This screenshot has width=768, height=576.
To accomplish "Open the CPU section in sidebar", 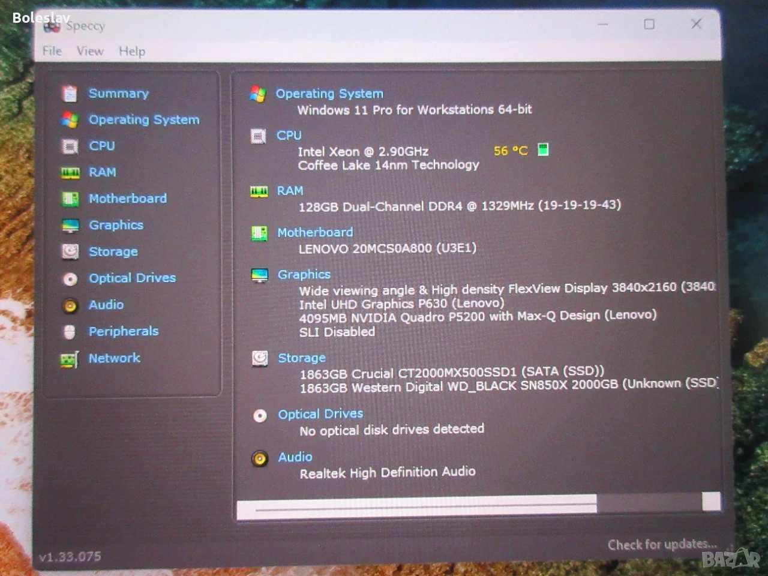I will click(x=102, y=146).
